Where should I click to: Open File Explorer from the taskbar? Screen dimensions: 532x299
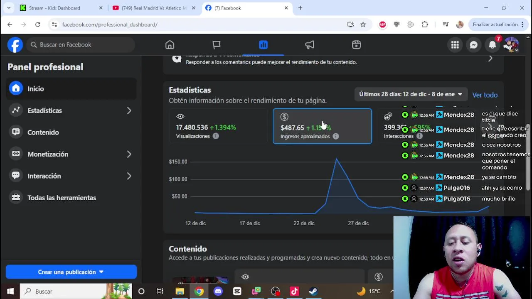180,291
